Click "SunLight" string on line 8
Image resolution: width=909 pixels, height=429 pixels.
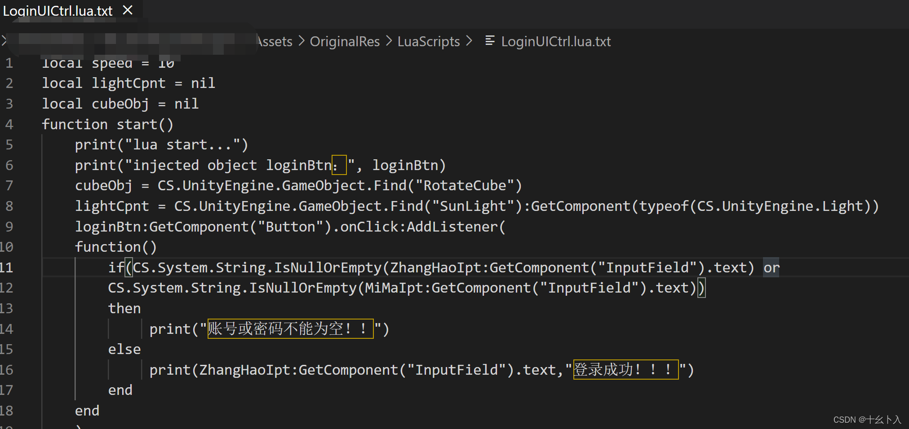[473, 206]
